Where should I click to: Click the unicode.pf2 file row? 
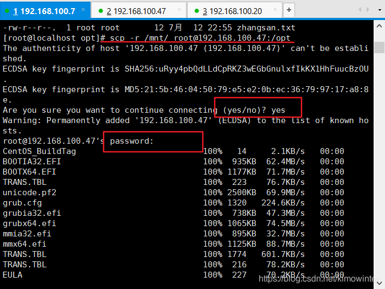(174, 192)
